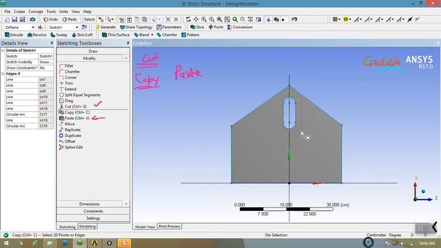Open the Units menu
This screenshot has width=441, height=248.
click(x=63, y=12)
